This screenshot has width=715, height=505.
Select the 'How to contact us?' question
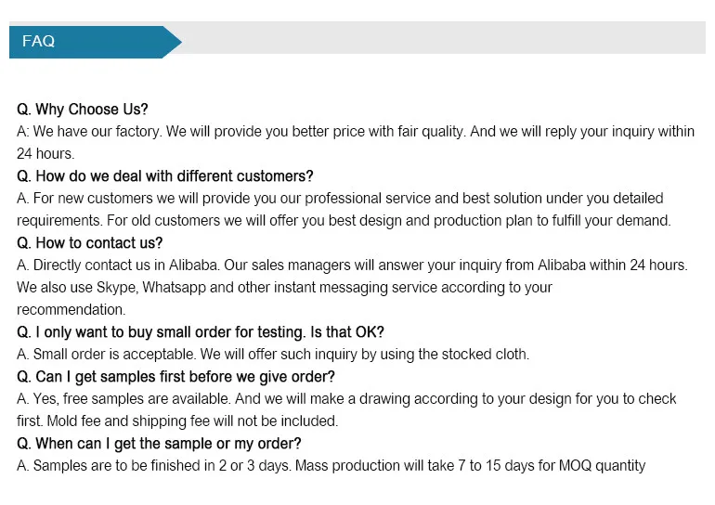point(90,243)
